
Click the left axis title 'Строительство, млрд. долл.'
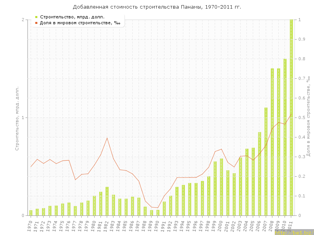click(17, 118)
